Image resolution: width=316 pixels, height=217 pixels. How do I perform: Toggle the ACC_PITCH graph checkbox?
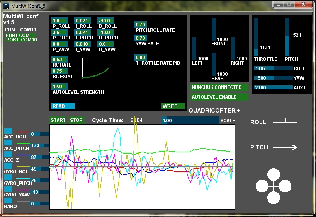(8, 142)
